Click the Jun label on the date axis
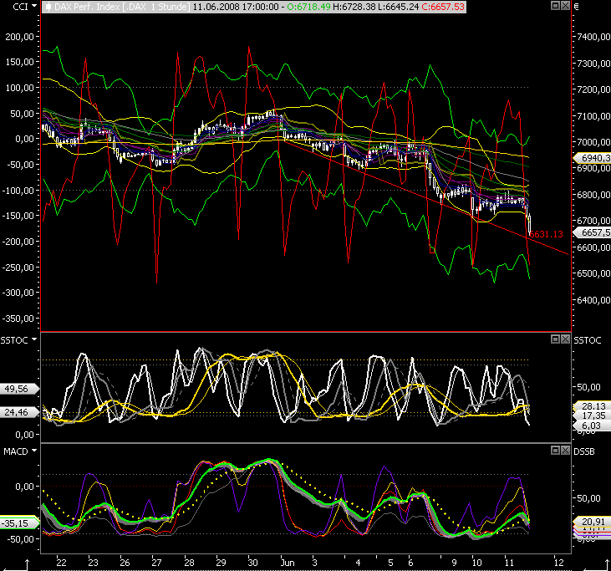 (288, 563)
